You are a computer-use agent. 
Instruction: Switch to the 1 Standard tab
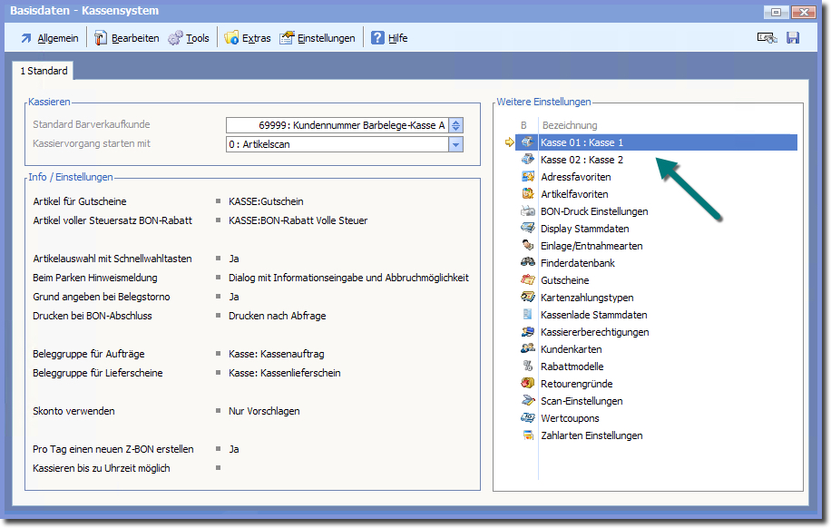coord(44,71)
